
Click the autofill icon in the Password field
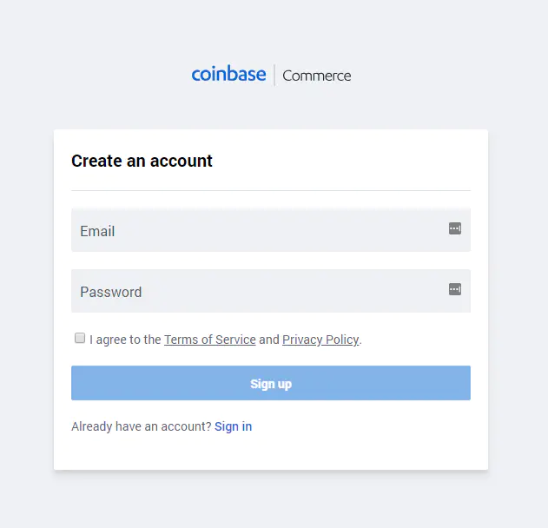(455, 289)
